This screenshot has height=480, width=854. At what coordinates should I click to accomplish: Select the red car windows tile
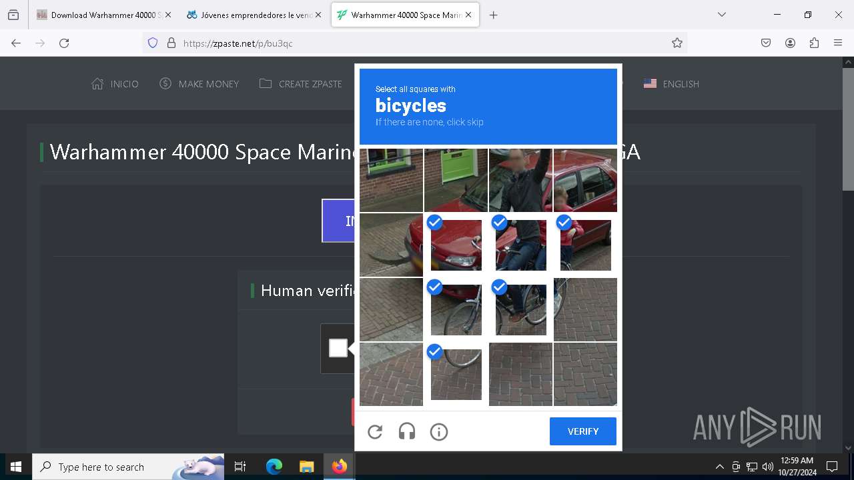point(586,180)
